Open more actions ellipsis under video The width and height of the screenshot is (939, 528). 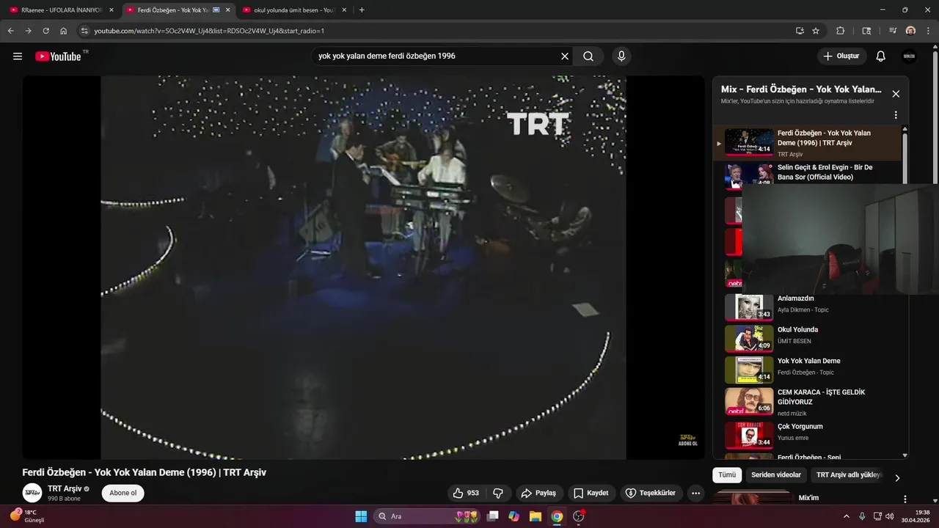coord(696,493)
